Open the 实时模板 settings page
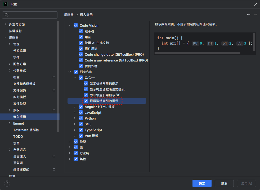The width and height of the screenshot is (260, 190). pos(20,97)
